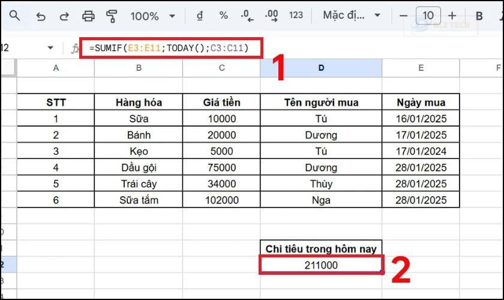Open more formats 123 button

(x=296, y=15)
